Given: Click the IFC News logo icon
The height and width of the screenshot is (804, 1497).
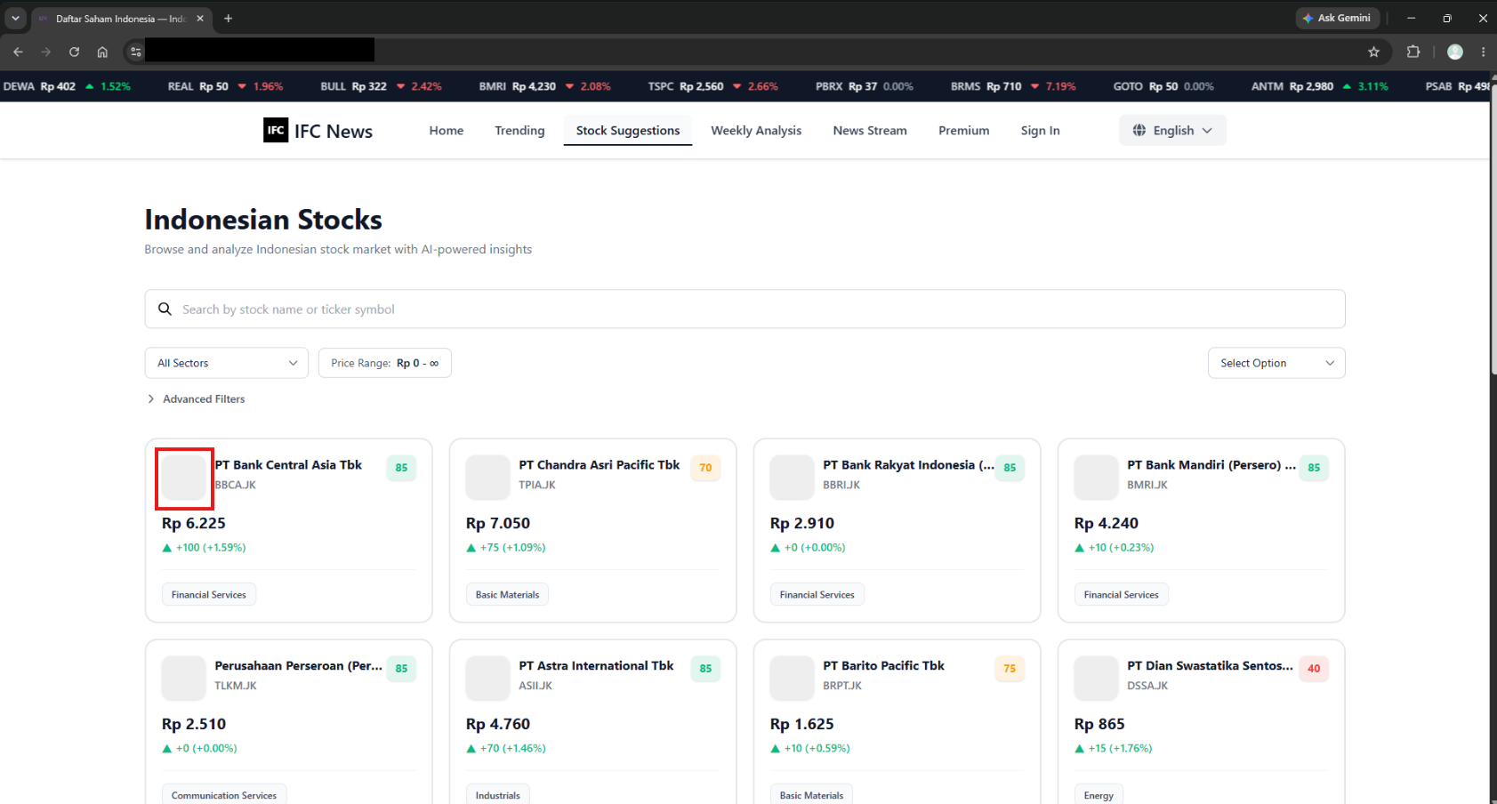Looking at the screenshot, I should pos(276,130).
